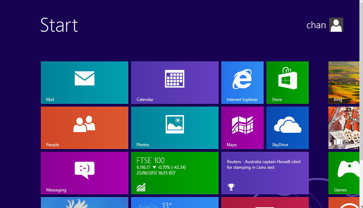Click the chan user account picture
Image resolution: width=363 pixels, height=208 pixels.
pyautogui.click(x=336, y=25)
